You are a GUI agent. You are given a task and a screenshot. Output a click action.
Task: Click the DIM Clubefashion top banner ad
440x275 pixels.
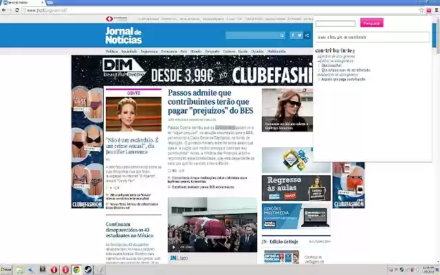(192, 70)
